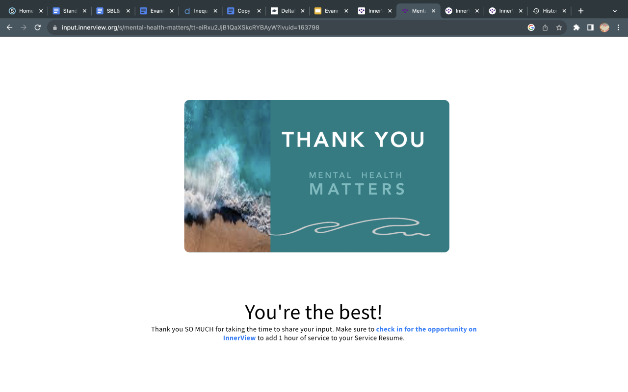Click the Google icon in the address bar
Screen dimensions: 628x392
coord(531,27)
